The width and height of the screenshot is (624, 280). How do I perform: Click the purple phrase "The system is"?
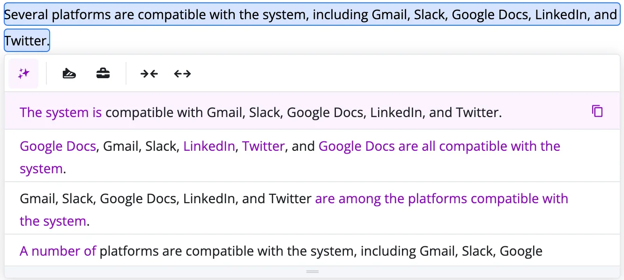click(x=61, y=112)
